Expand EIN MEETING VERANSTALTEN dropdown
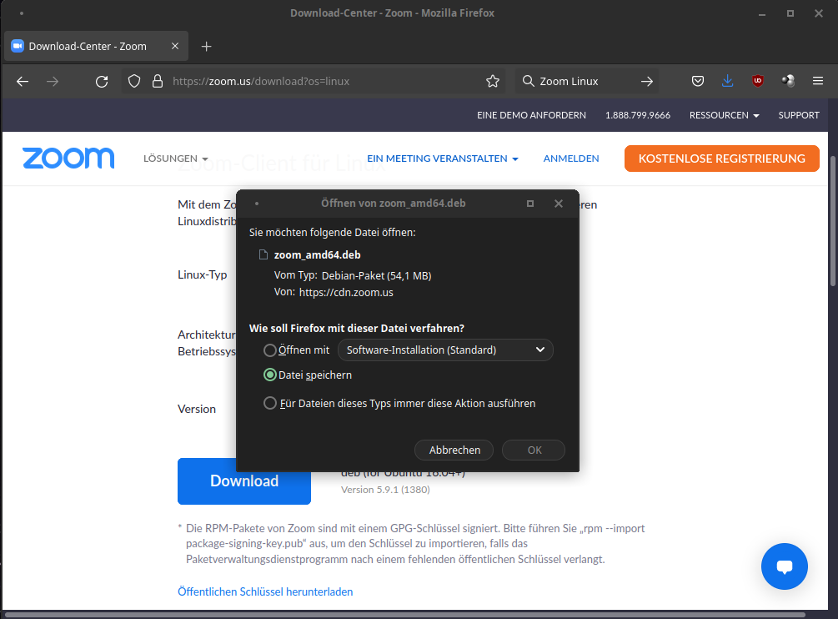The image size is (838, 619). coord(443,159)
